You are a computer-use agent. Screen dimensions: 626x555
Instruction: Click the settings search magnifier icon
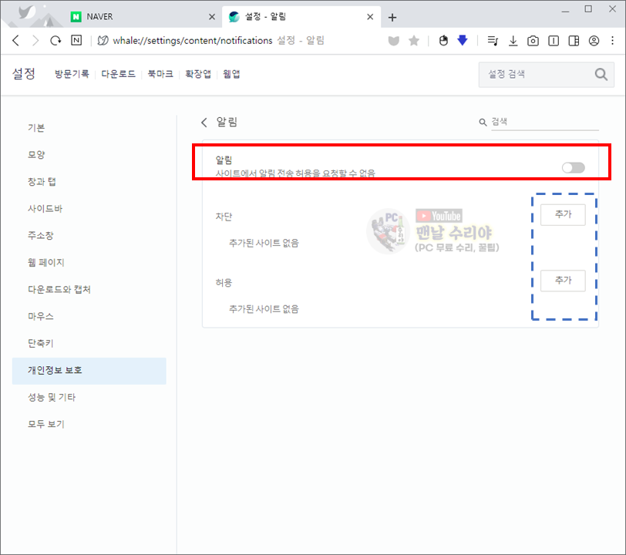click(x=601, y=74)
